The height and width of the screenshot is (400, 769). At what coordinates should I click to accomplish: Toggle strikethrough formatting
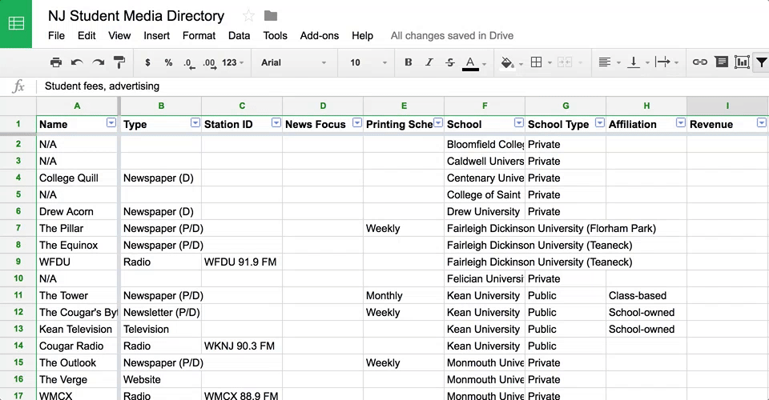449,62
